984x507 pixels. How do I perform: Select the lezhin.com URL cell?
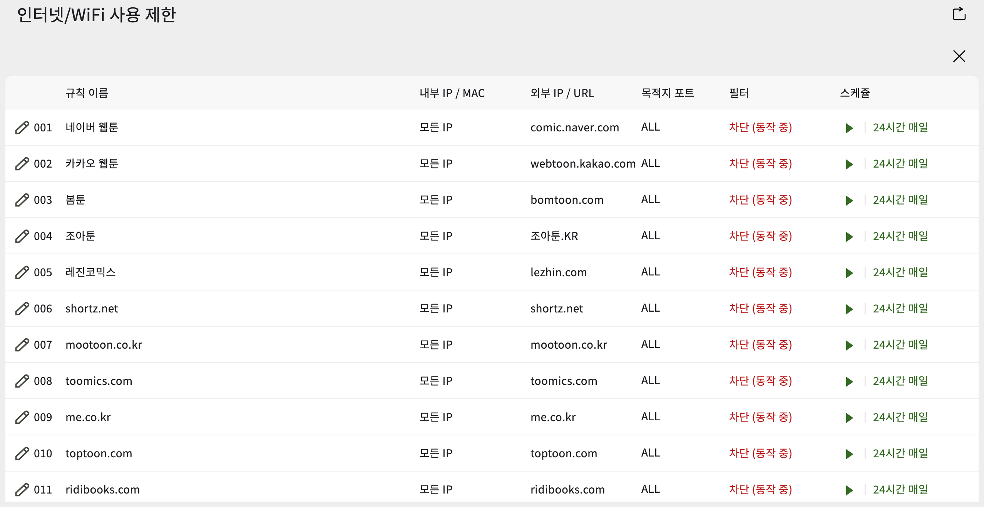[559, 272]
